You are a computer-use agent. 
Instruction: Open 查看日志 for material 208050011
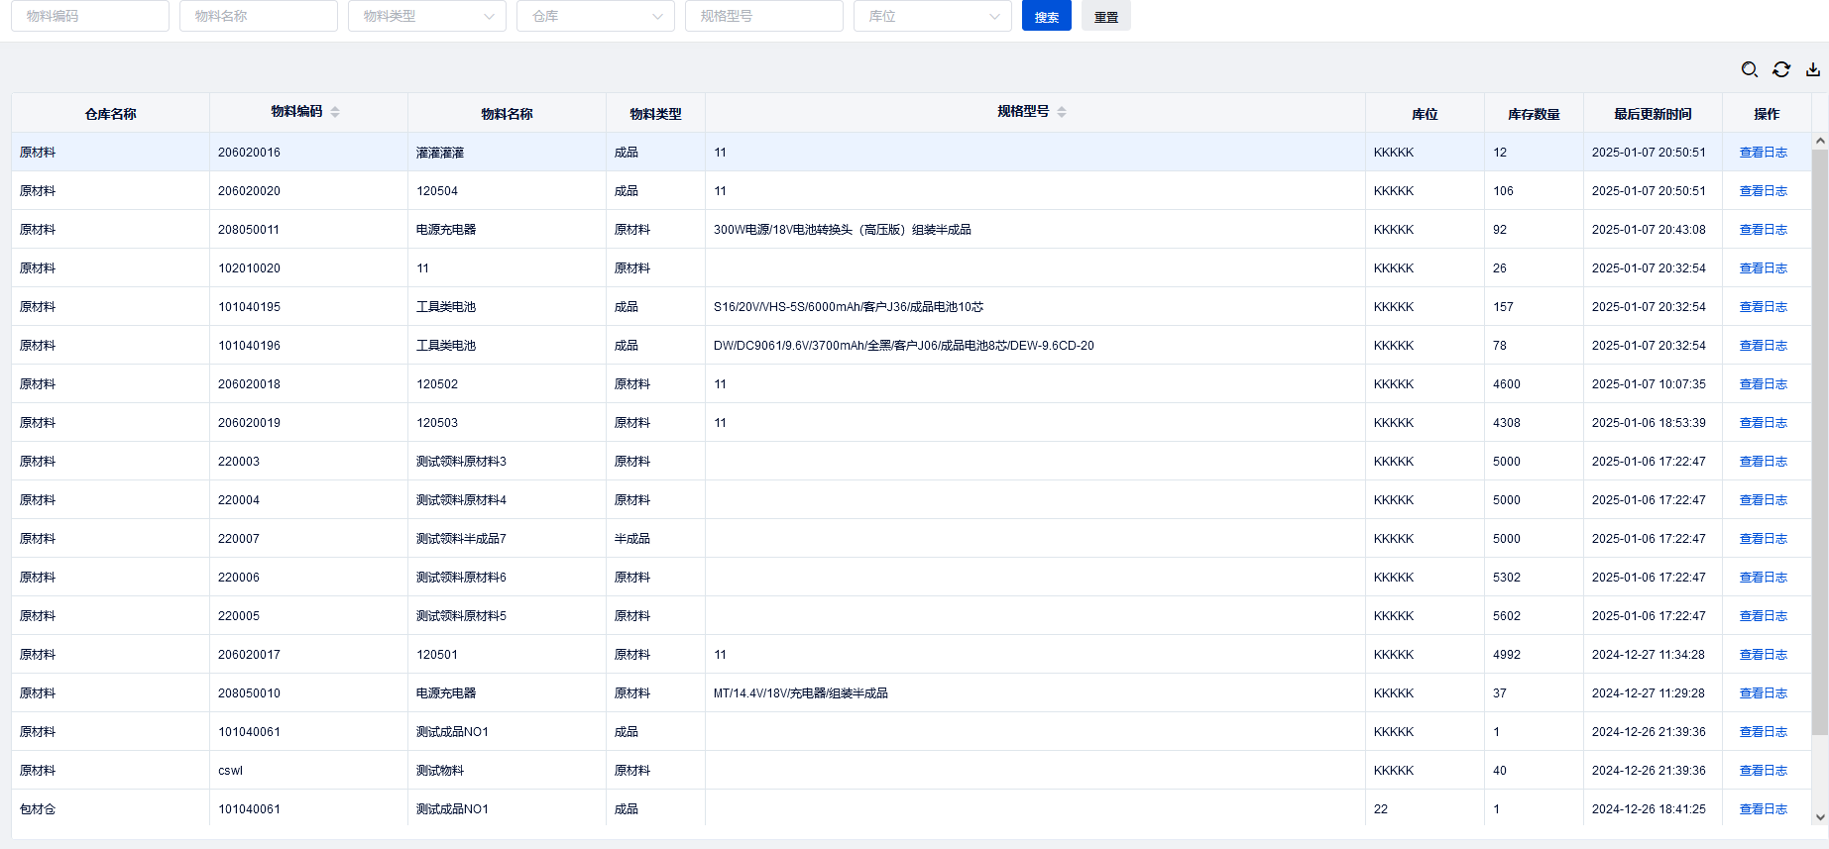pos(1763,230)
